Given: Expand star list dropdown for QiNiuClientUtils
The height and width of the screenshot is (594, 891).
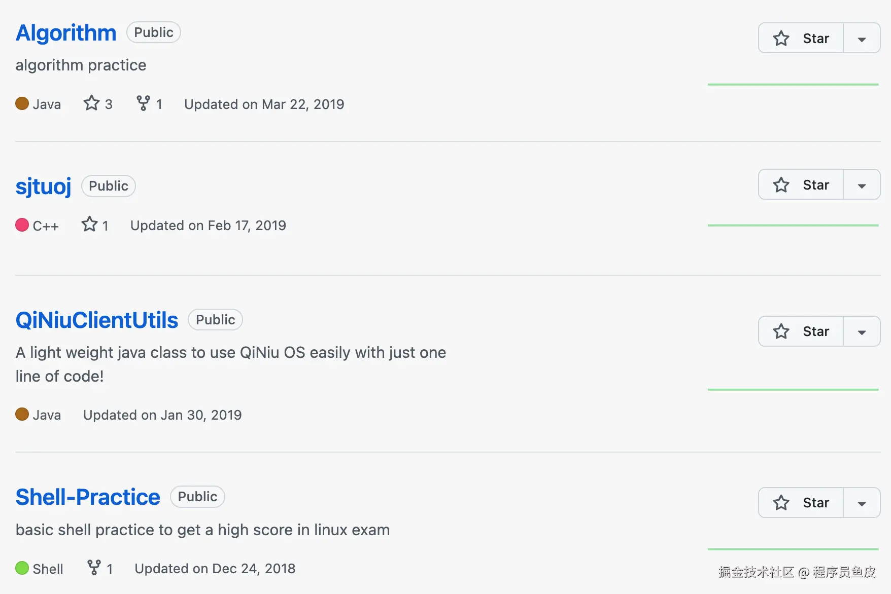Looking at the screenshot, I should coord(862,331).
